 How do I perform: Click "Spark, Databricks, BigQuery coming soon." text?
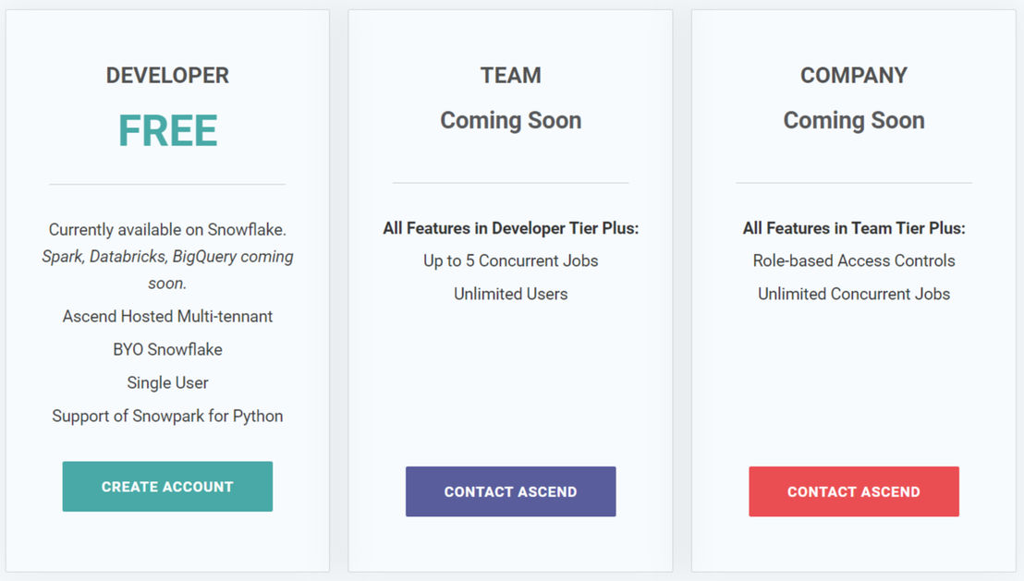click(x=167, y=270)
